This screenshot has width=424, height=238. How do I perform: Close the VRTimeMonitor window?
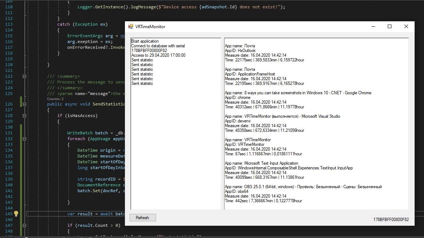click(406, 27)
